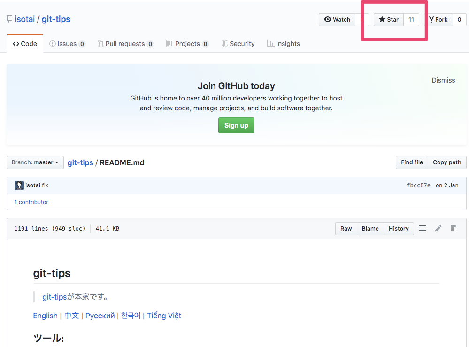469x347 pixels.
Task: Click the Find file button
Action: point(412,162)
